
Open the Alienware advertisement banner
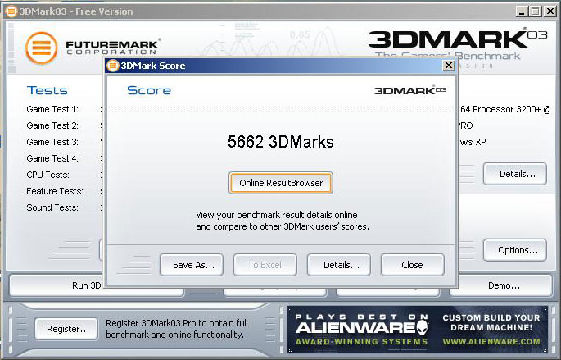417,329
